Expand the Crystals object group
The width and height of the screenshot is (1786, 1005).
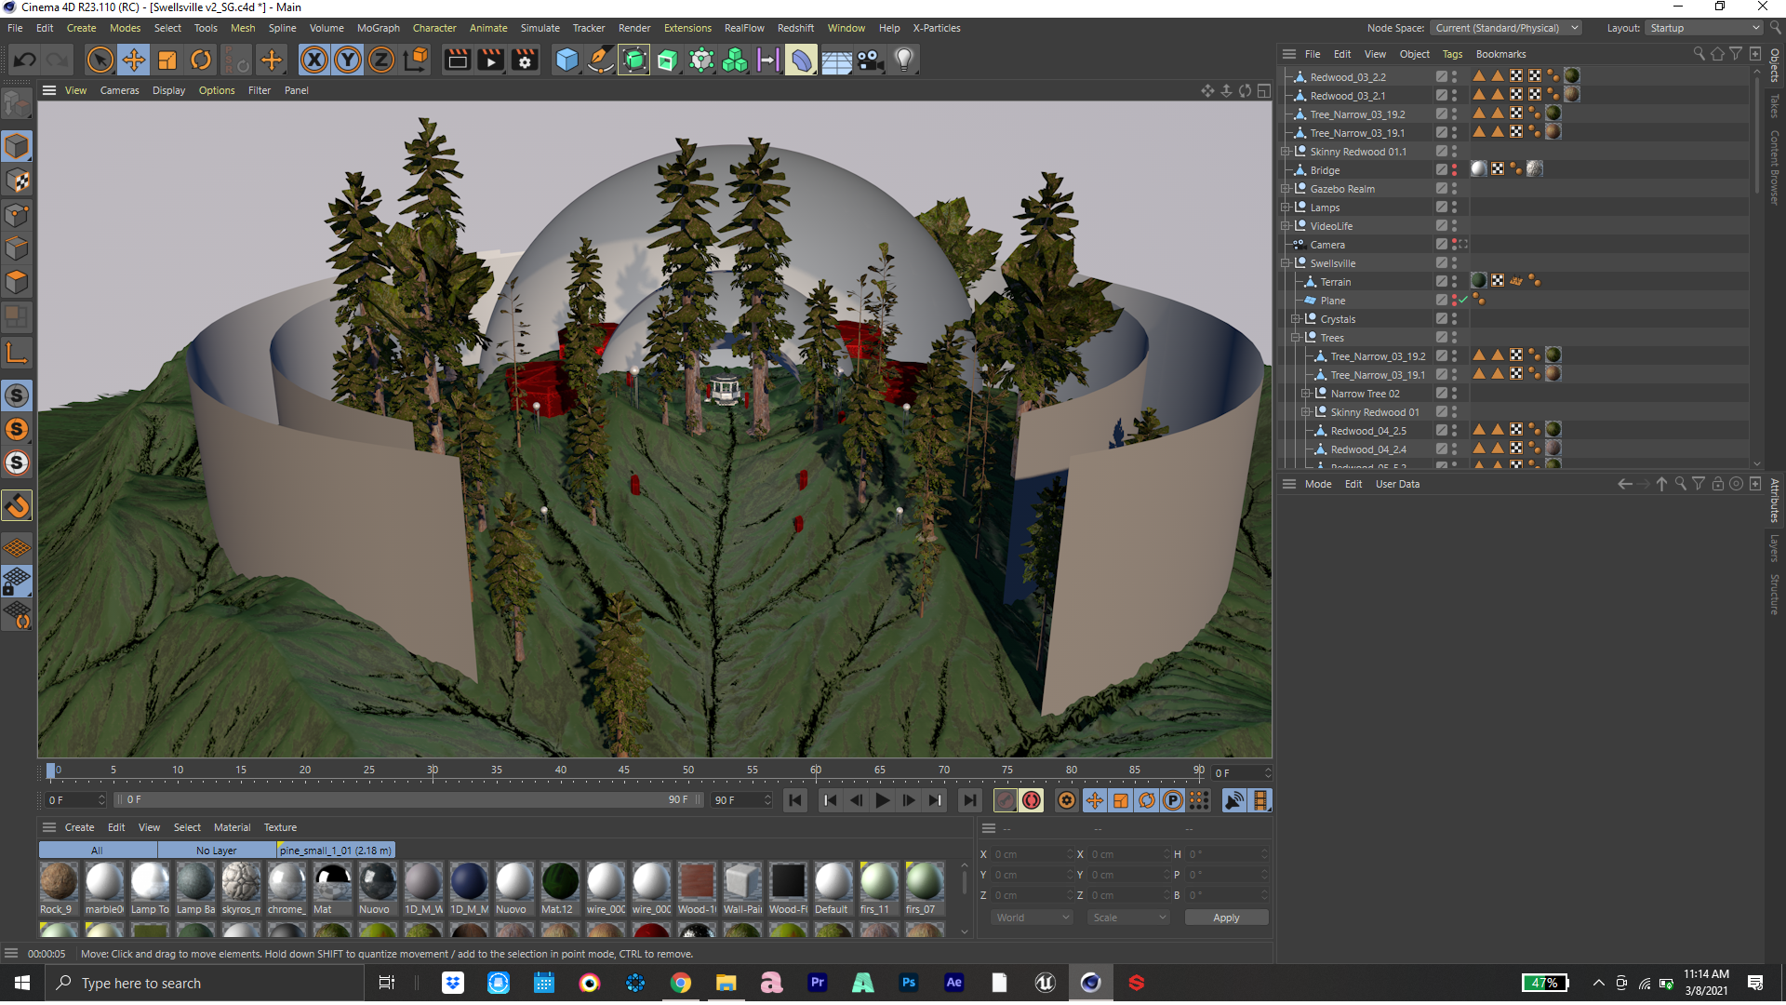tap(1296, 319)
